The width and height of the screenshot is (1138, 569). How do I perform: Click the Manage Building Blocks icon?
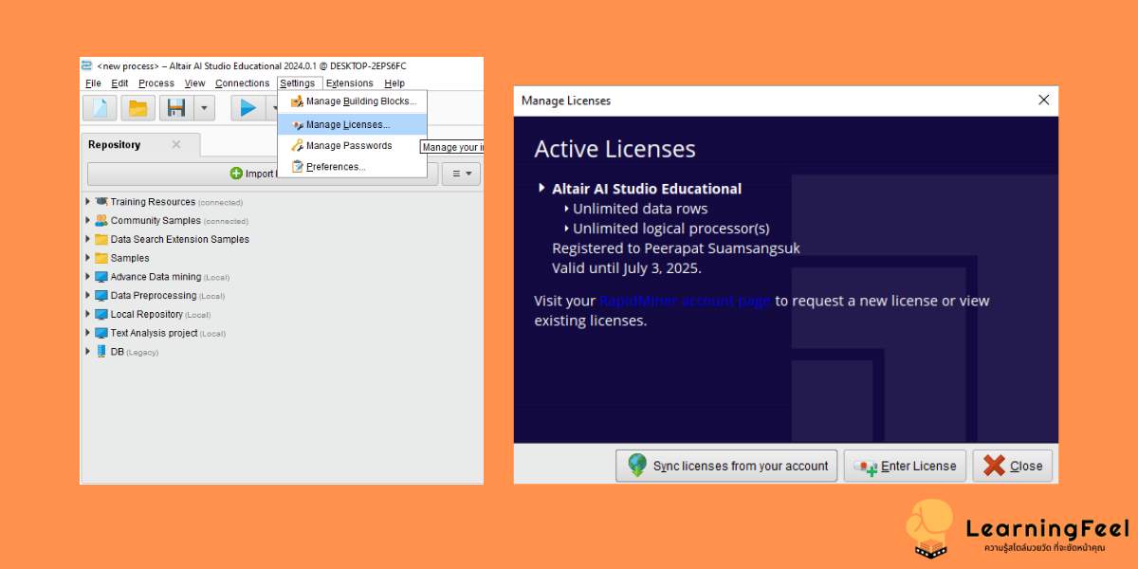tap(299, 101)
